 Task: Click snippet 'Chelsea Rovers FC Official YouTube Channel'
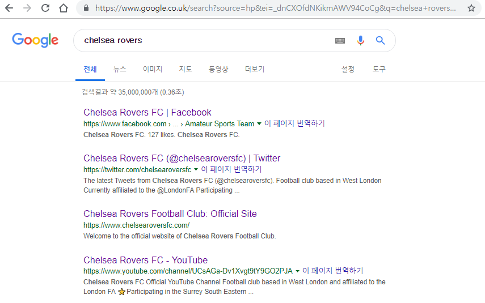pos(152,281)
